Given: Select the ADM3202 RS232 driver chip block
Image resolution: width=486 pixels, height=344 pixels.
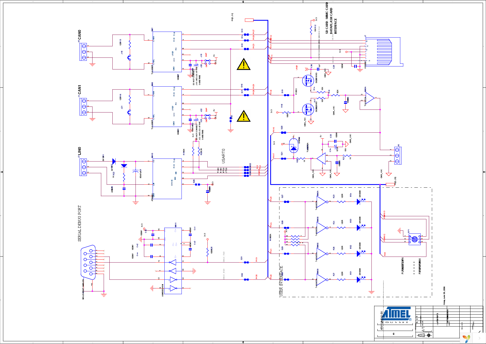Looking at the screenshot, I should (x=173, y=261).
